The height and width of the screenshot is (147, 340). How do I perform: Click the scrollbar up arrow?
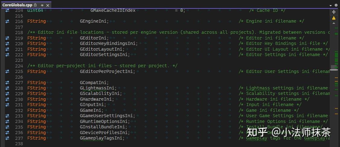coord(334,23)
